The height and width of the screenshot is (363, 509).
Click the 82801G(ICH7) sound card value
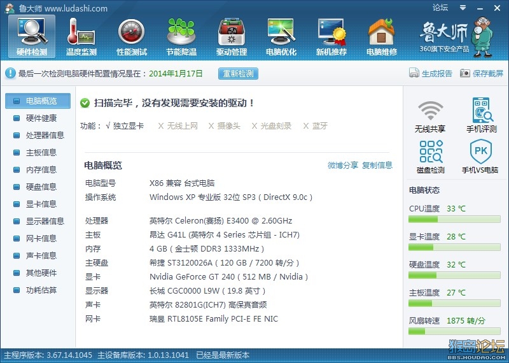[x=208, y=305]
